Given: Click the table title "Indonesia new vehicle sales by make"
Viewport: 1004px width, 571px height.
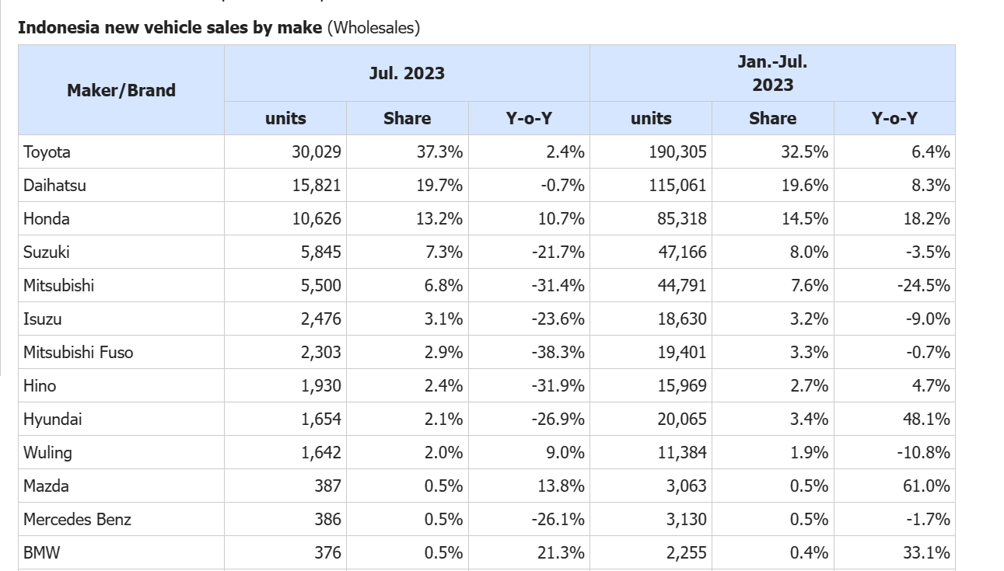Looking at the screenshot, I should pos(170,28).
